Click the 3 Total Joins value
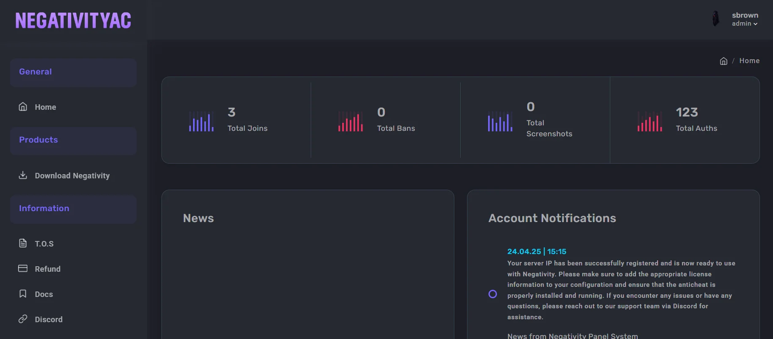This screenshot has height=339, width=773. click(231, 112)
